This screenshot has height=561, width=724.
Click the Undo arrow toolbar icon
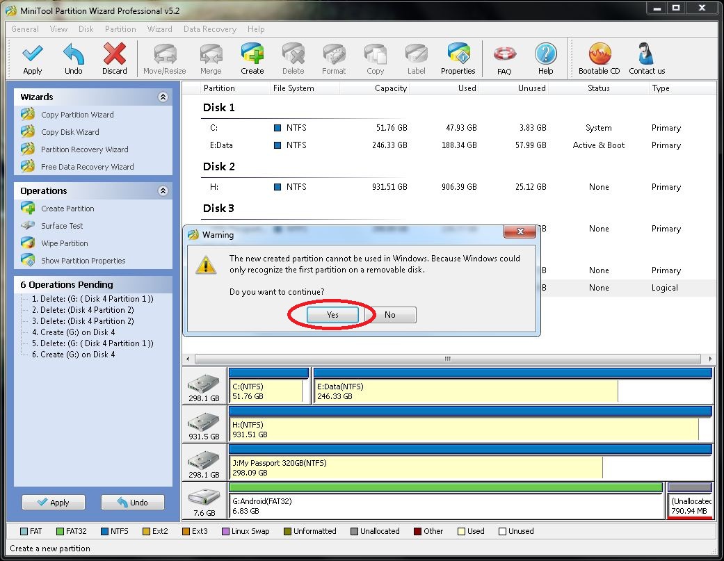[74, 54]
